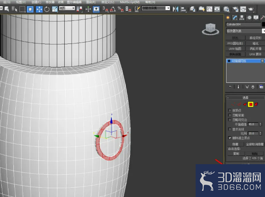Toggle Percent Snap
Image resolution: width=265 pixels, height=197 pixels.
click(x=121, y=9)
